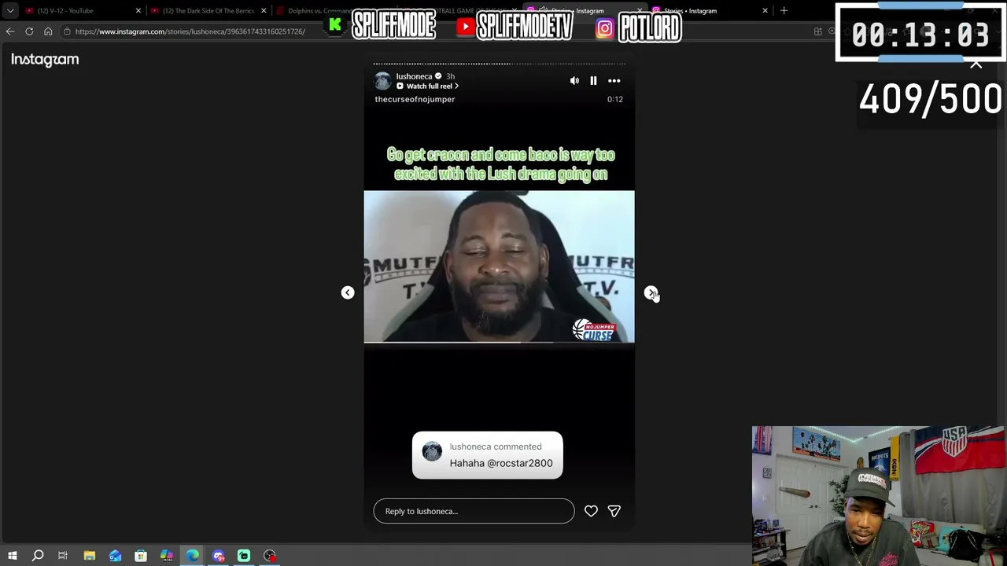1007x566 pixels.
Task: Click the Microsoft Edge taskbar icon
Action: point(193,556)
